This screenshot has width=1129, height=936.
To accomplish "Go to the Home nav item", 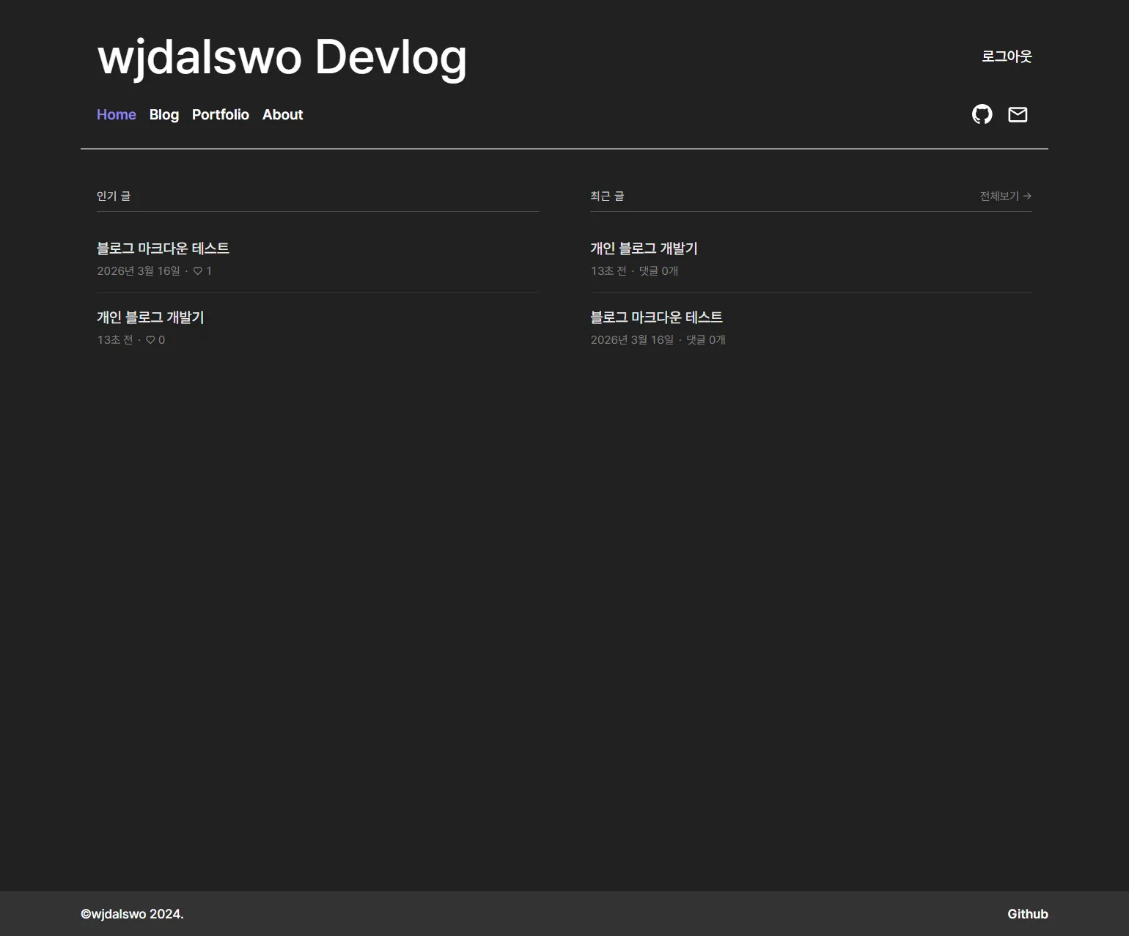I will (116, 114).
